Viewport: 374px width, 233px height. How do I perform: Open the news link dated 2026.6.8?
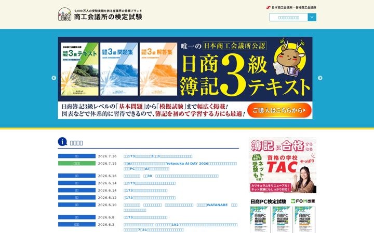click(145, 217)
